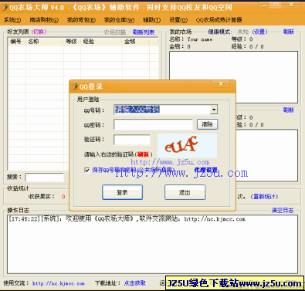Click the 刷新列表 link
Screen dimensions: 305x291
(x=144, y=32)
